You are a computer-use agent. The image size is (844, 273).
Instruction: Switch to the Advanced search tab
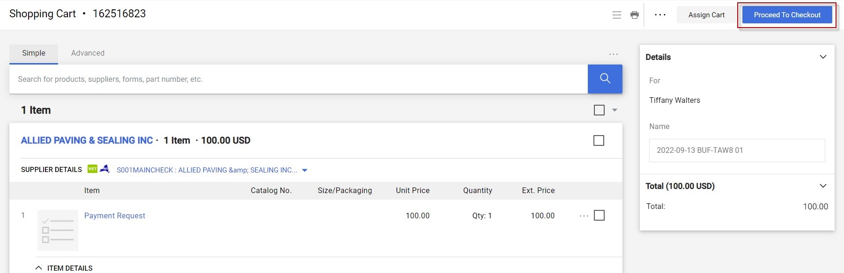click(x=88, y=53)
